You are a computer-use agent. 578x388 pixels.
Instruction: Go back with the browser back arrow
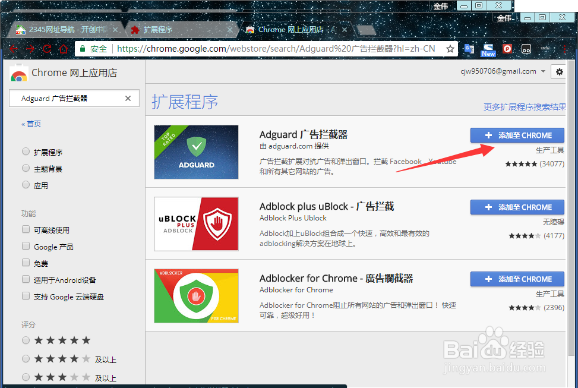[14, 49]
